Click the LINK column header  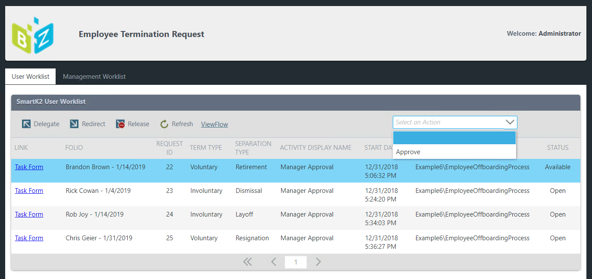[x=21, y=148]
